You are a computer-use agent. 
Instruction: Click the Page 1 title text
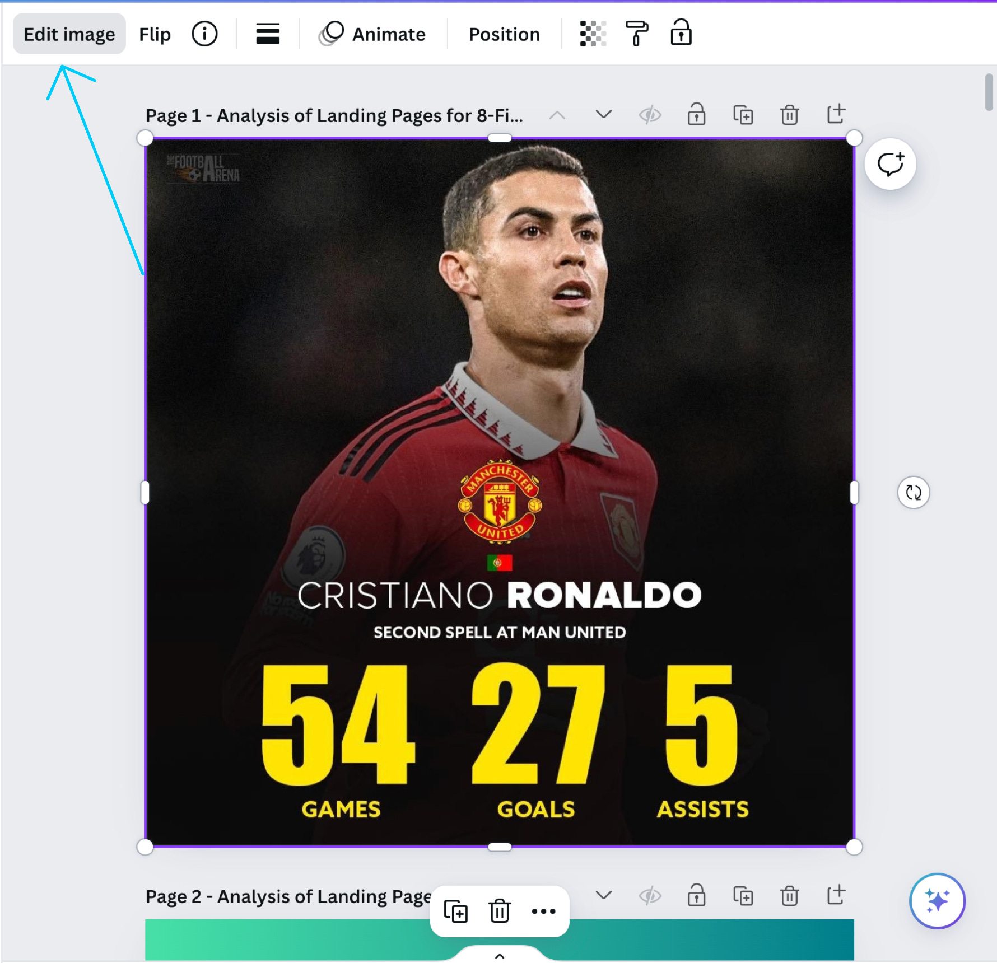334,115
